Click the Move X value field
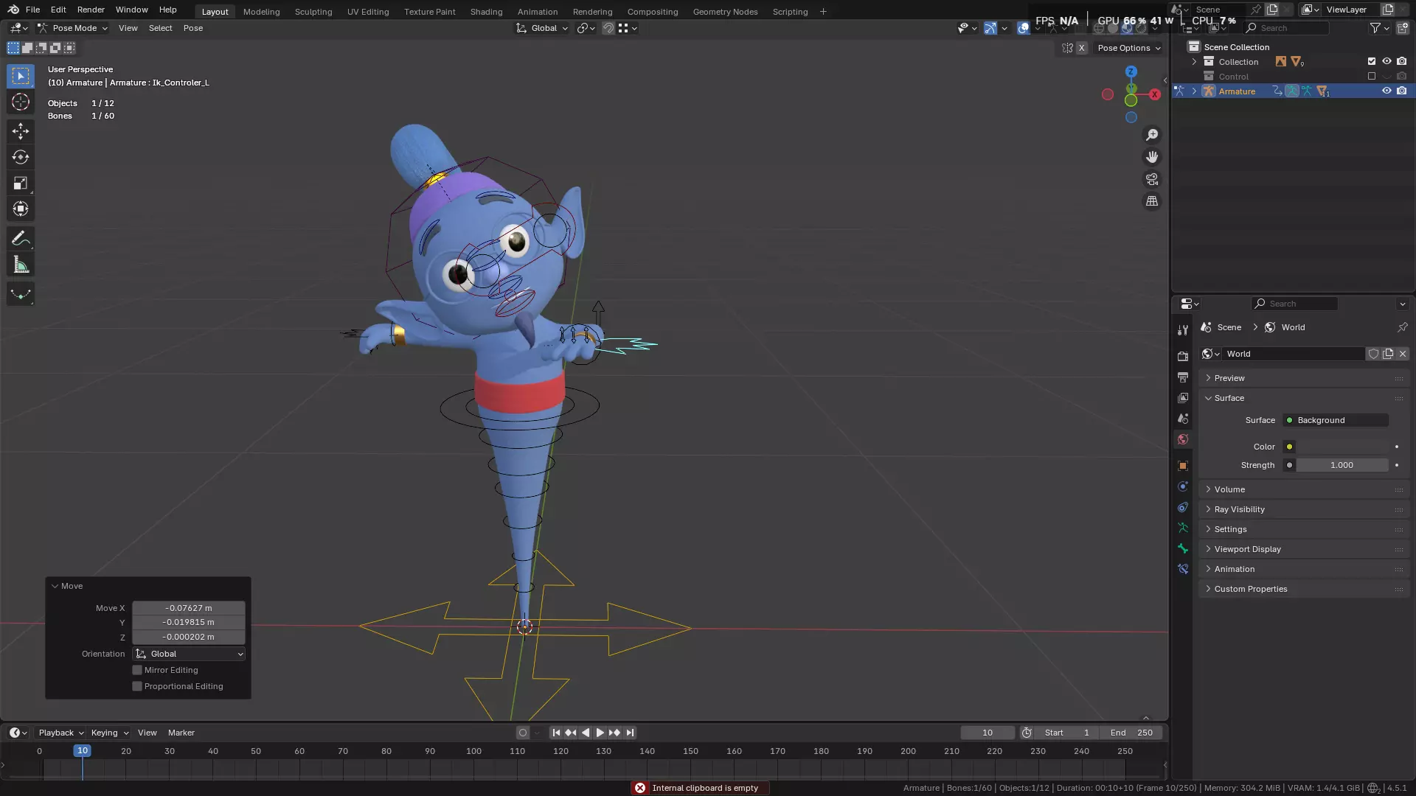 point(189,608)
